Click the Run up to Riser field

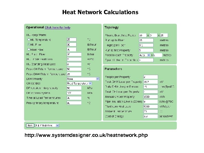[146, 40]
